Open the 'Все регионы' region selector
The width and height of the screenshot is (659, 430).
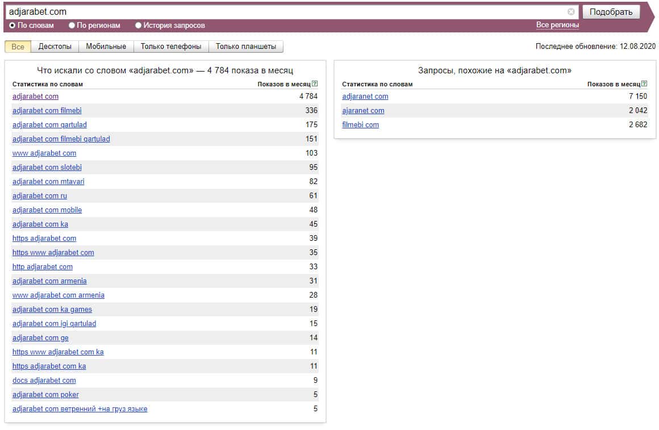pos(557,25)
